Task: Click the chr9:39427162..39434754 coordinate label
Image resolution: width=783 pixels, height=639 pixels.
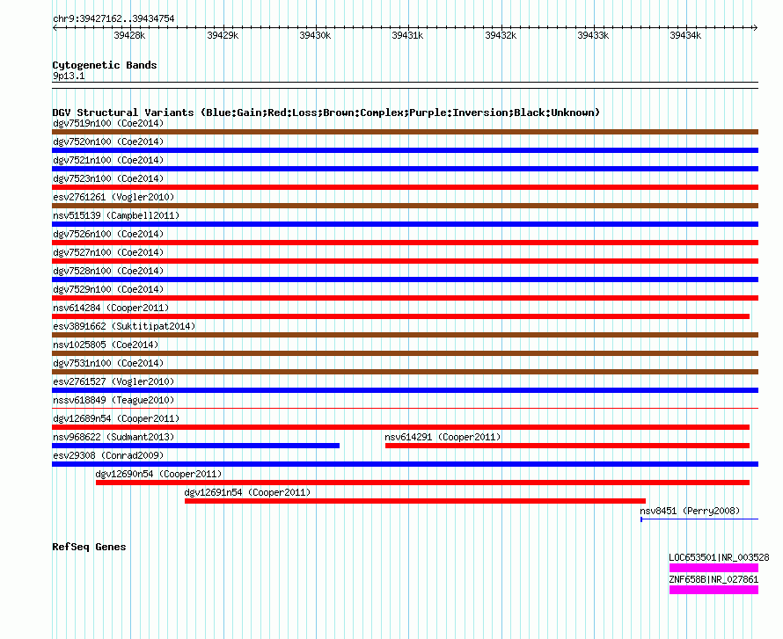Action: click(x=113, y=18)
